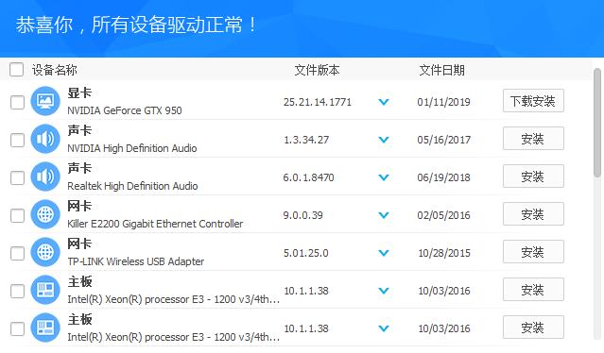Click the first Intel Xeon motherboard icon
This screenshot has width=604, height=353.
coord(45,290)
